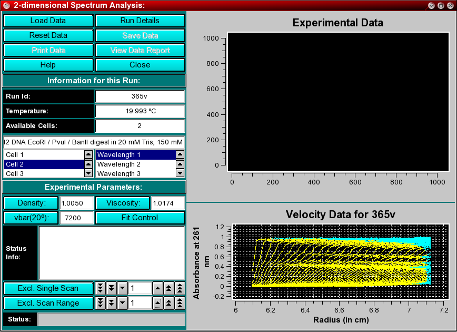This screenshot has width=457, height=332.
Task: Select Cell 3 in the cell list
Action: coord(43,173)
